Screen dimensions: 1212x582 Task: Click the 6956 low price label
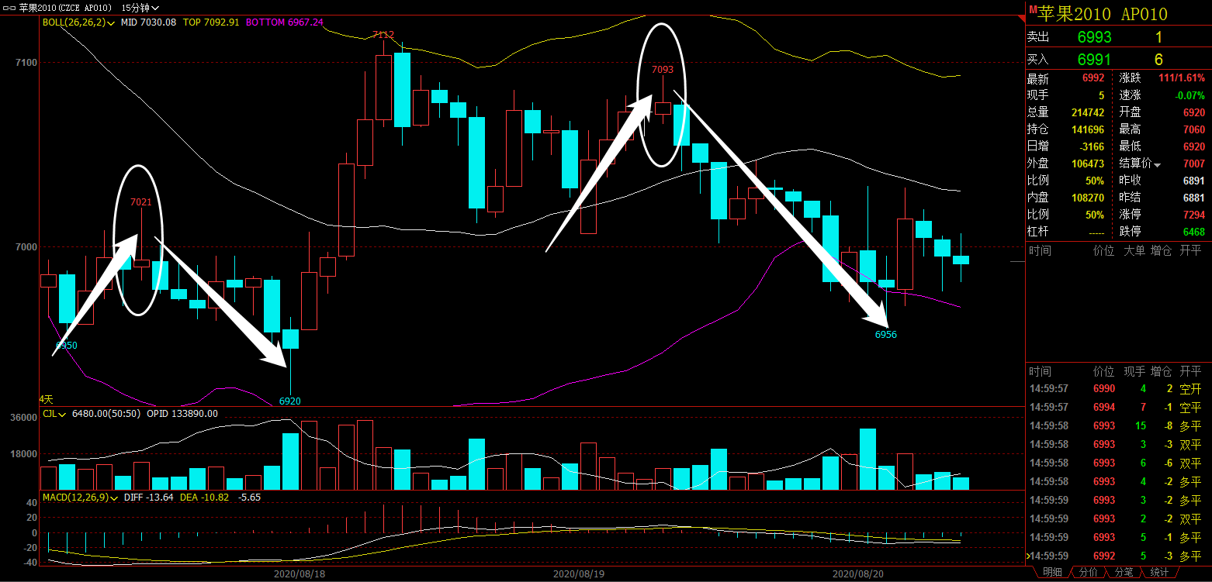(x=886, y=334)
